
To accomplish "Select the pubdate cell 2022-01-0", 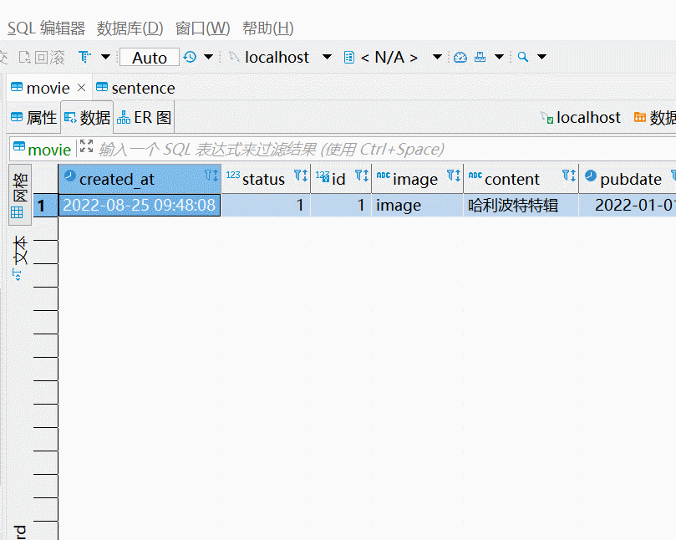I will pos(628,206).
